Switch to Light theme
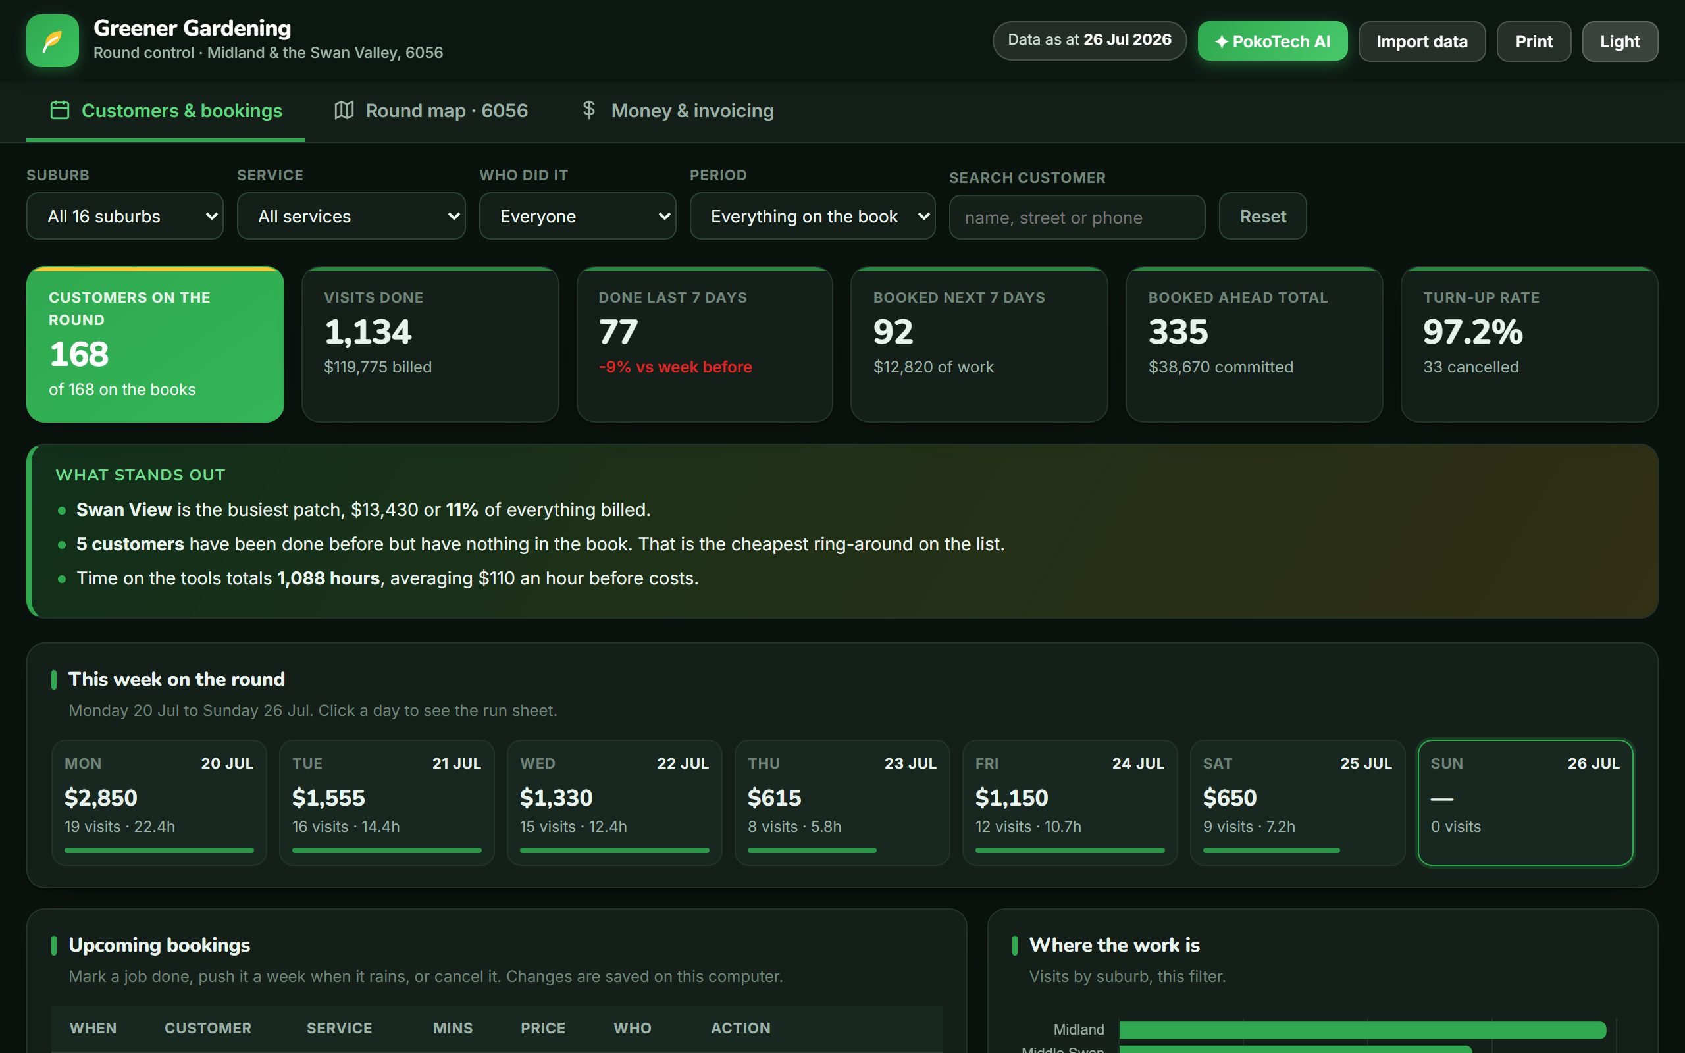Screen dimensions: 1685x1053 point(1620,41)
